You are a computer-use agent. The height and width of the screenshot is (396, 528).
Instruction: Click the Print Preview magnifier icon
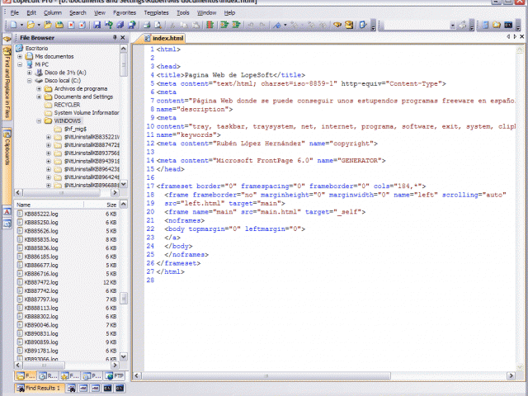(x=158, y=25)
